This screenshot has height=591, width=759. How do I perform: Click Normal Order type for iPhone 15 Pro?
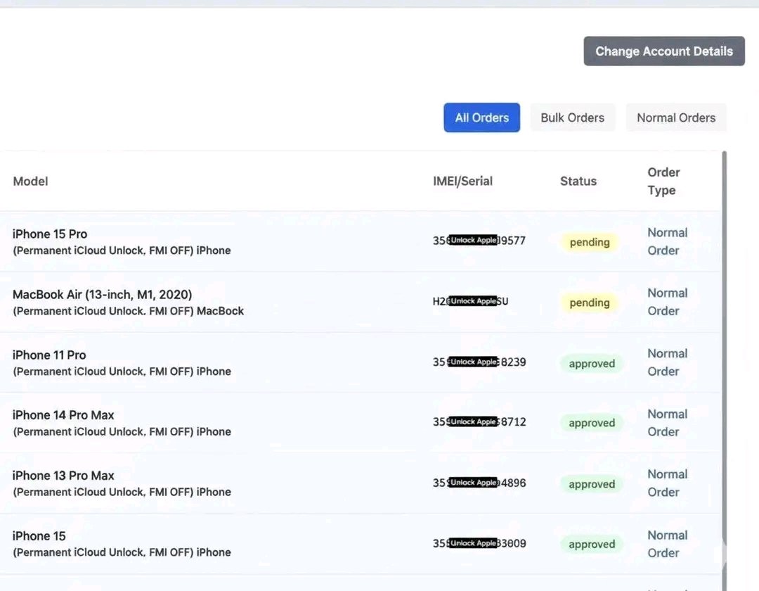[667, 241]
